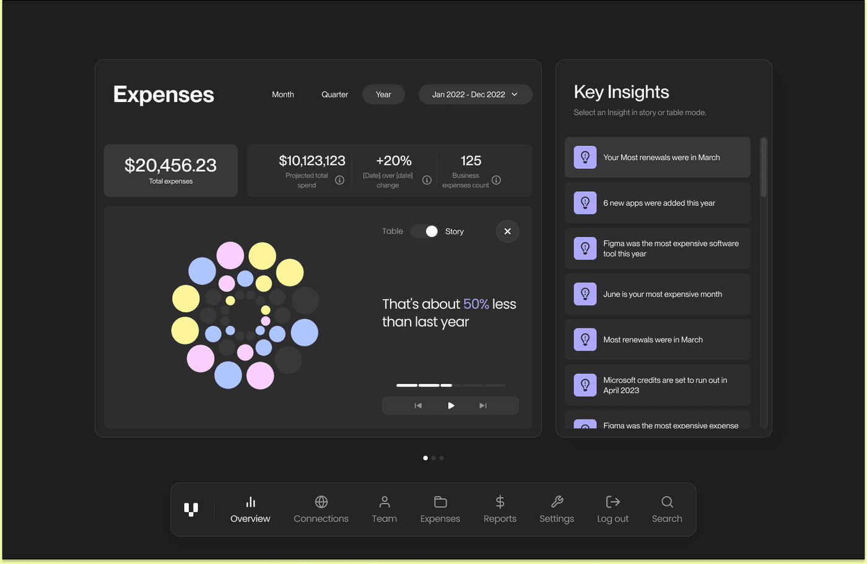Click lightbulb icon beside '6 new apps' insight
Screen dimensions: 867x564
(x=585, y=203)
